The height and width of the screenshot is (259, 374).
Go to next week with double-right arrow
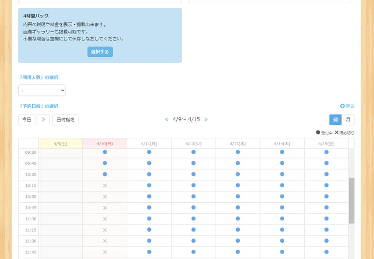206,120
